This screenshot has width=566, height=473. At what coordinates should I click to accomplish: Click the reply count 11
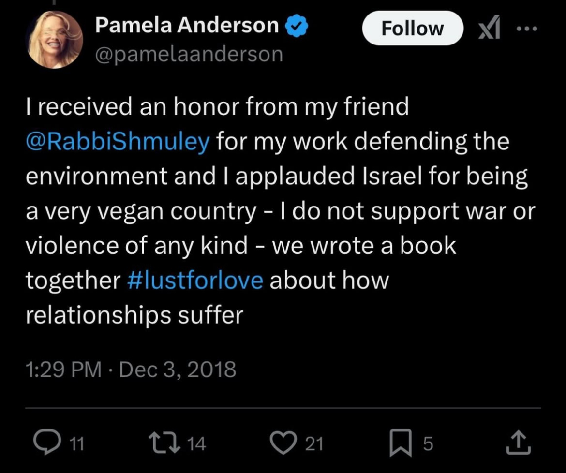pos(76,444)
